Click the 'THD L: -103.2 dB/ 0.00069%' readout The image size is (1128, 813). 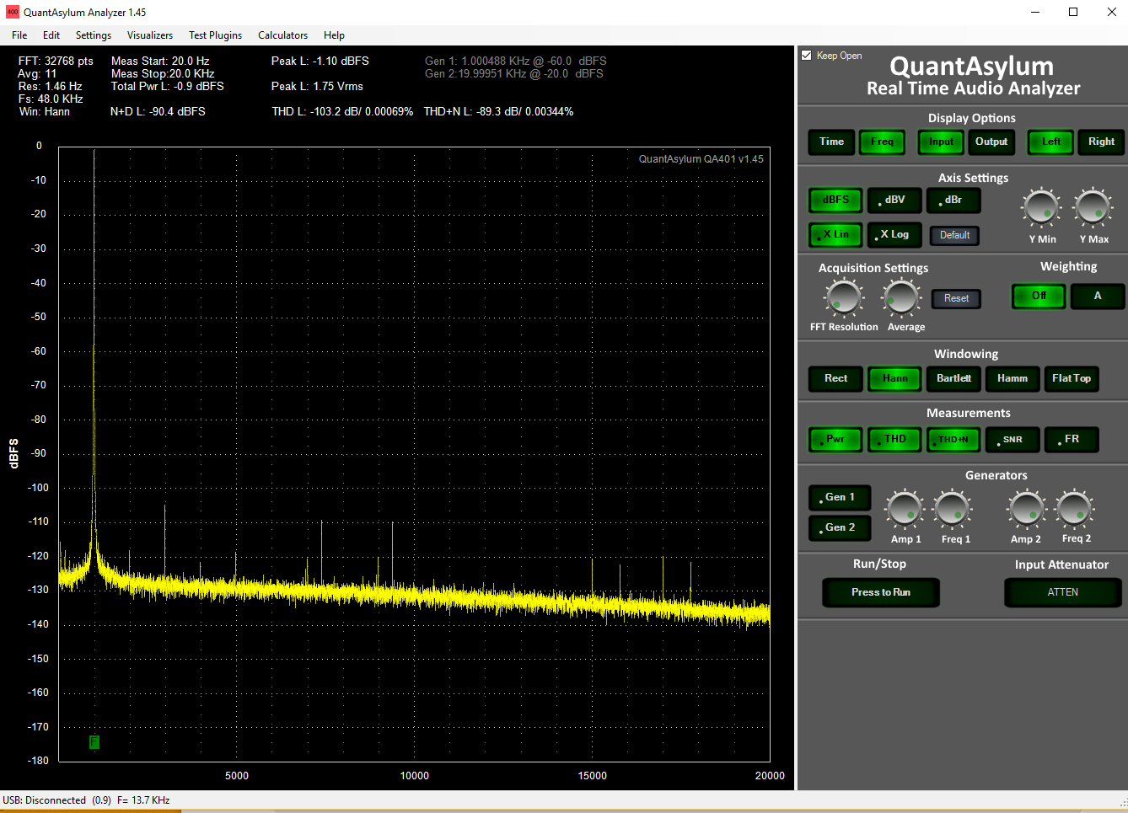[x=342, y=111]
